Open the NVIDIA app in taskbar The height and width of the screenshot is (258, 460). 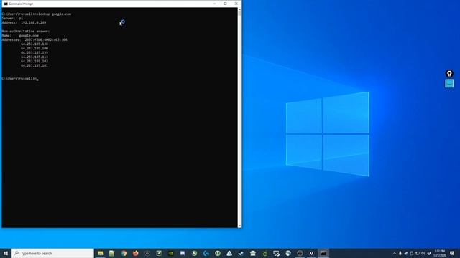click(171, 253)
